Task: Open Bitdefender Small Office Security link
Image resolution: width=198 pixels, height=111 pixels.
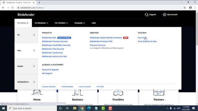Action: click(56, 45)
